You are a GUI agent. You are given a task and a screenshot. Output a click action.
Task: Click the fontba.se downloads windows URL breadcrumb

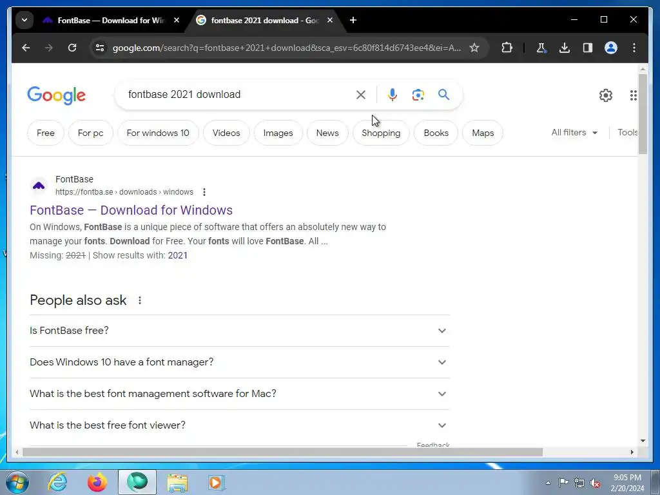(124, 192)
